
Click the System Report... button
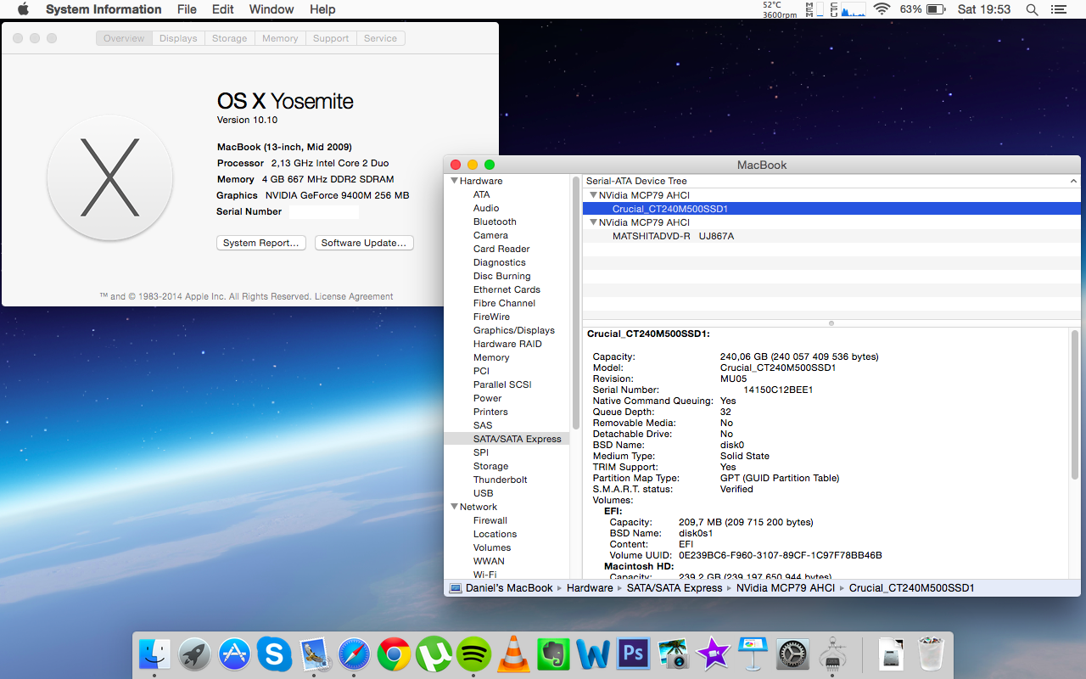tap(261, 243)
